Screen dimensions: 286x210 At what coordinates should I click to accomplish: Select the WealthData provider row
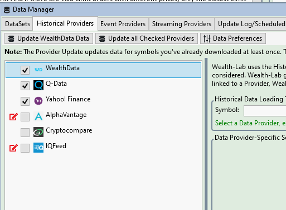click(x=104, y=70)
